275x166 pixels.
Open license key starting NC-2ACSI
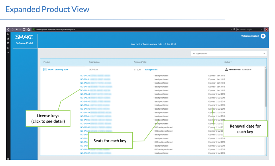coord(95,90)
